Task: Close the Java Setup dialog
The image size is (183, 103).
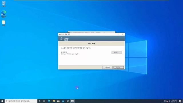Action: point(123,34)
